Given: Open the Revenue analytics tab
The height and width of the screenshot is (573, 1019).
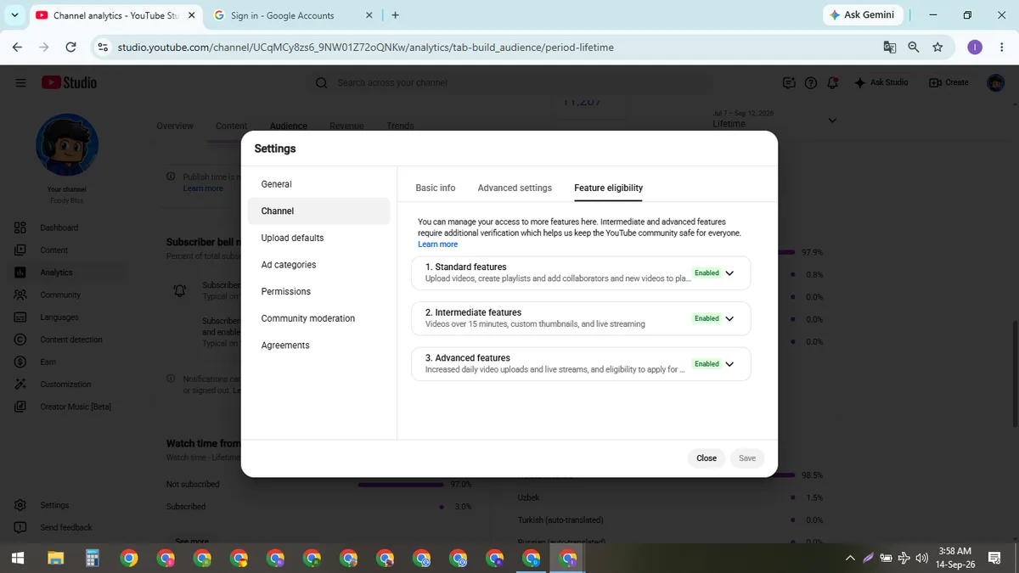Looking at the screenshot, I should coord(346,126).
